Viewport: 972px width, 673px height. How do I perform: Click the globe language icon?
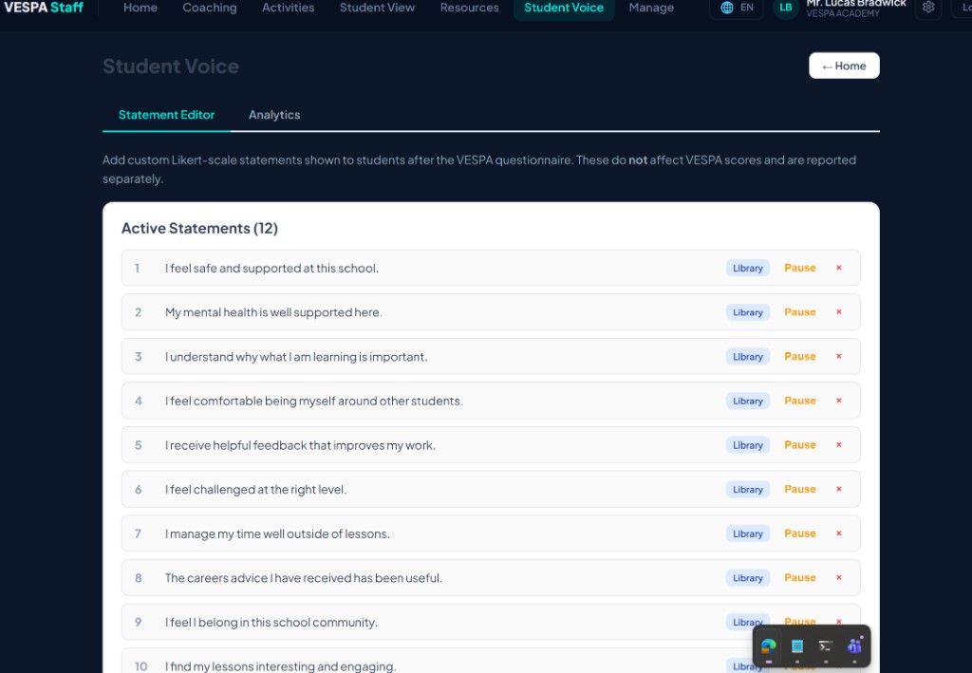(727, 8)
